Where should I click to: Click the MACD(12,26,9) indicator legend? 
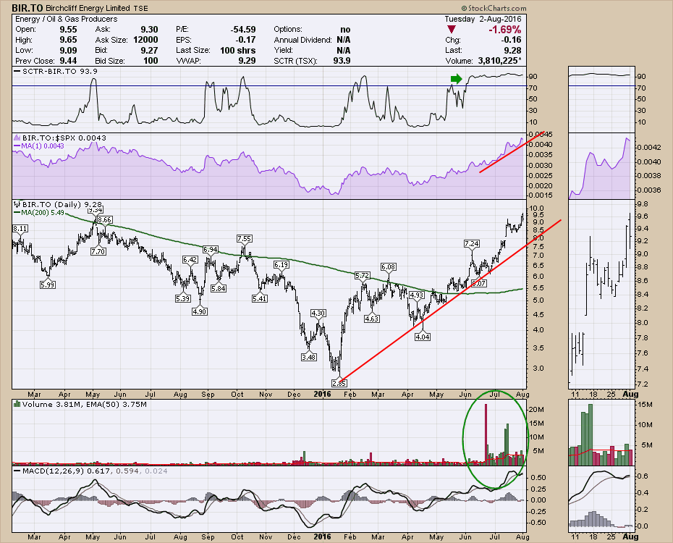[90, 471]
